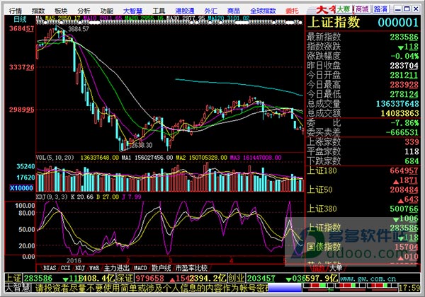
Task: Click the 最新指数 value 283586
Action: click(x=404, y=37)
